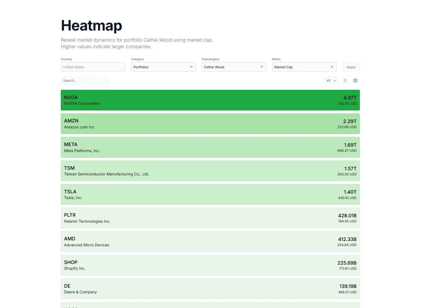The width and height of the screenshot is (423, 308).
Task: Click the Country field showing United States
Action: pos(93,67)
